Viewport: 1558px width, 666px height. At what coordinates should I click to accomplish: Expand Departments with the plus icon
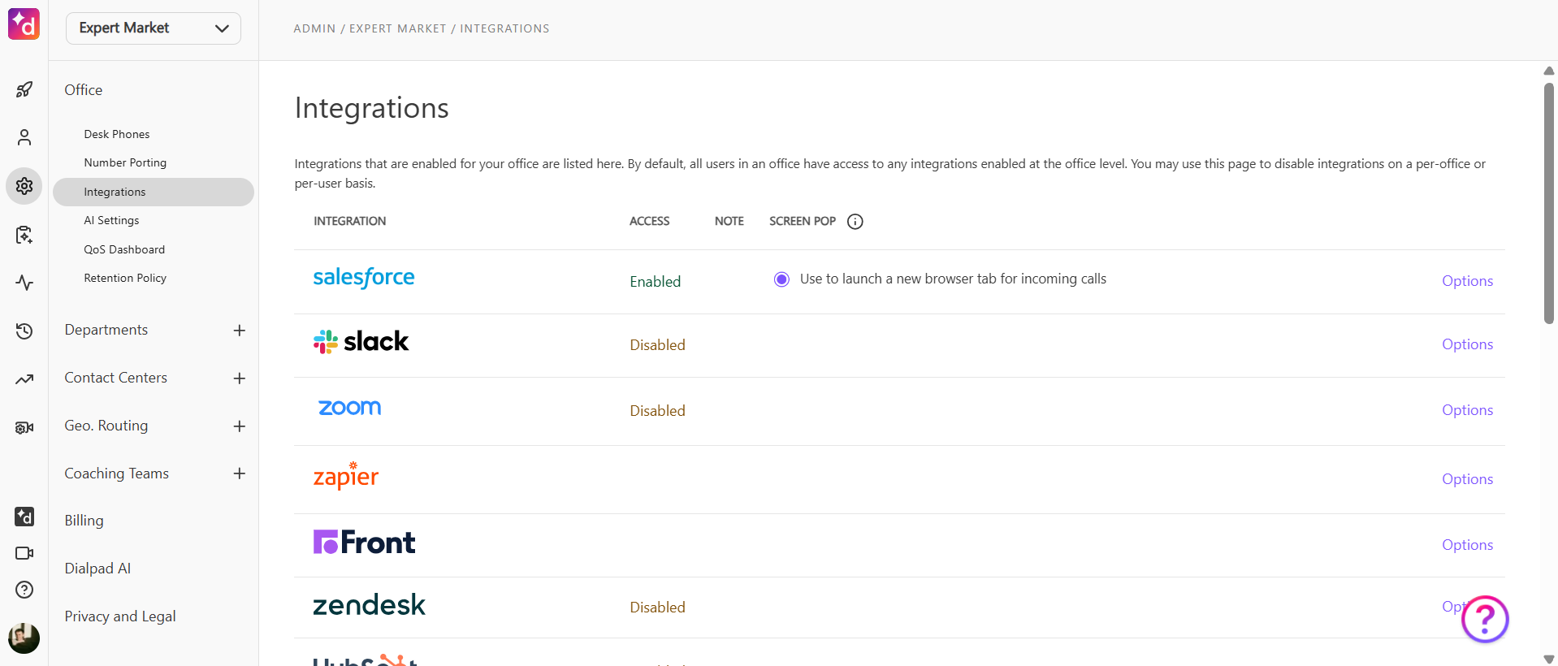click(x=240, y=331)
